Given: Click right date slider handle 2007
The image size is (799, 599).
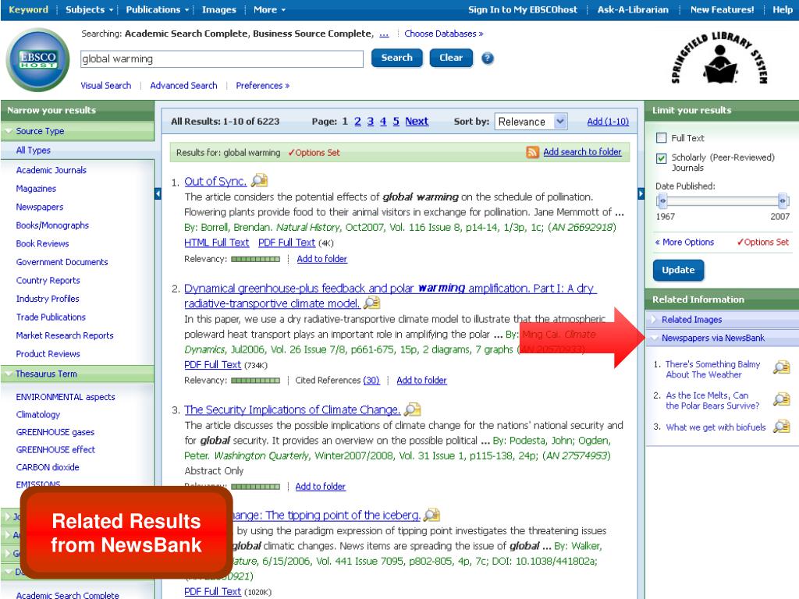Looking at the screenshot, I should click(x=783, y=200).
